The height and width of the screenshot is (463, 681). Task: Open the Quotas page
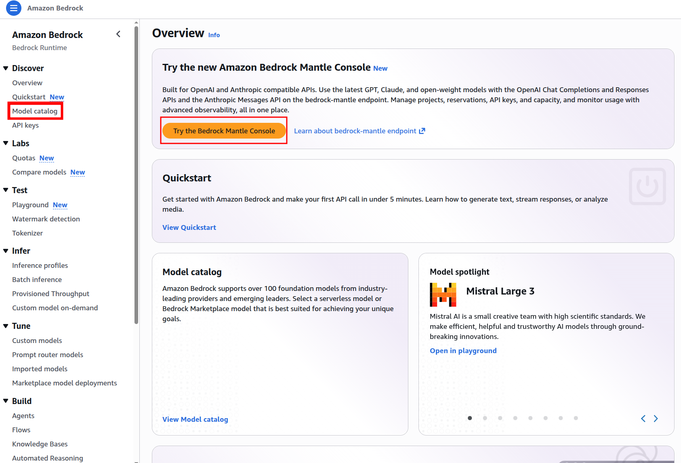(x=24, y=158)
